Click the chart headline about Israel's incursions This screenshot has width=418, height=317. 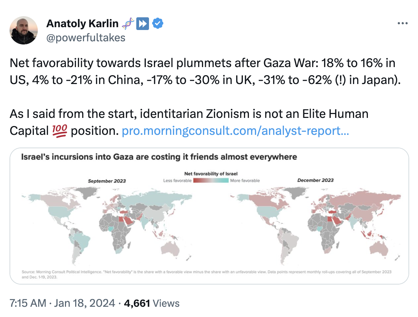click(159, 157)
